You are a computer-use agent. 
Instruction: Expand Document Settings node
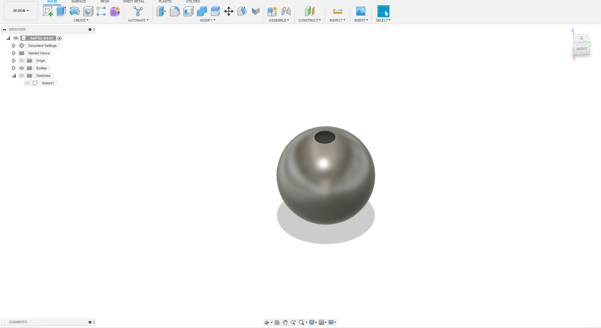click(14, 46)
